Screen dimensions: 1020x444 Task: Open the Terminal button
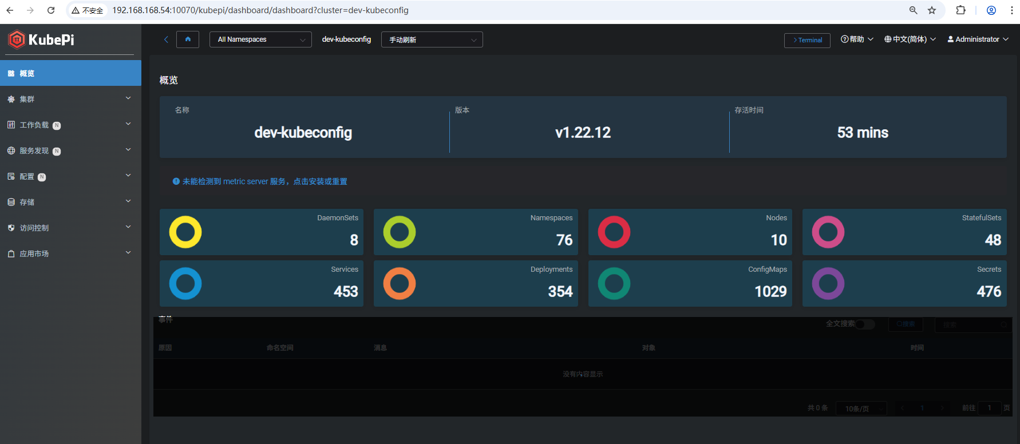(807, 40)
